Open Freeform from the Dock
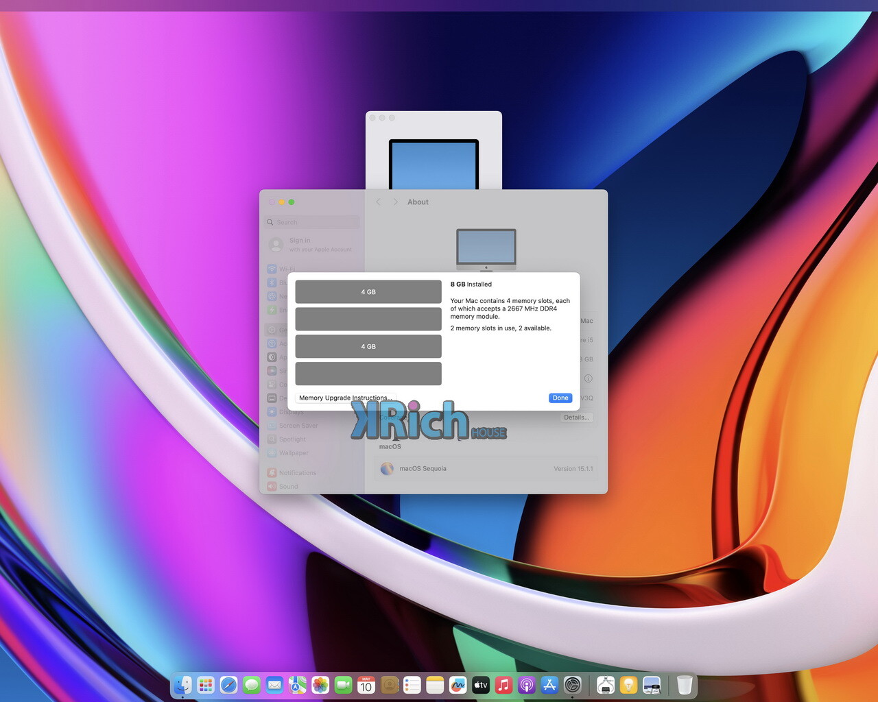 (x=458, y=685)
